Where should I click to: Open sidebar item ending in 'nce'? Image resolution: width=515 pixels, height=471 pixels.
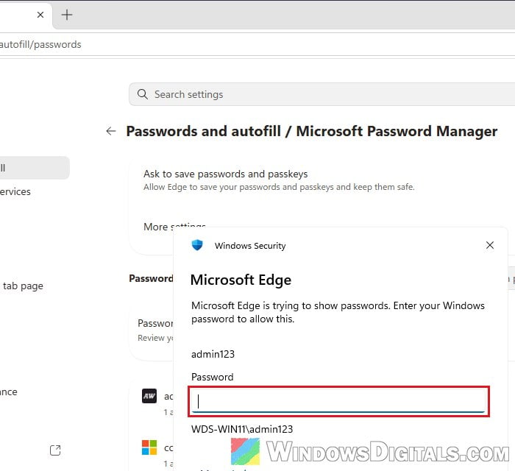(9, 392)
